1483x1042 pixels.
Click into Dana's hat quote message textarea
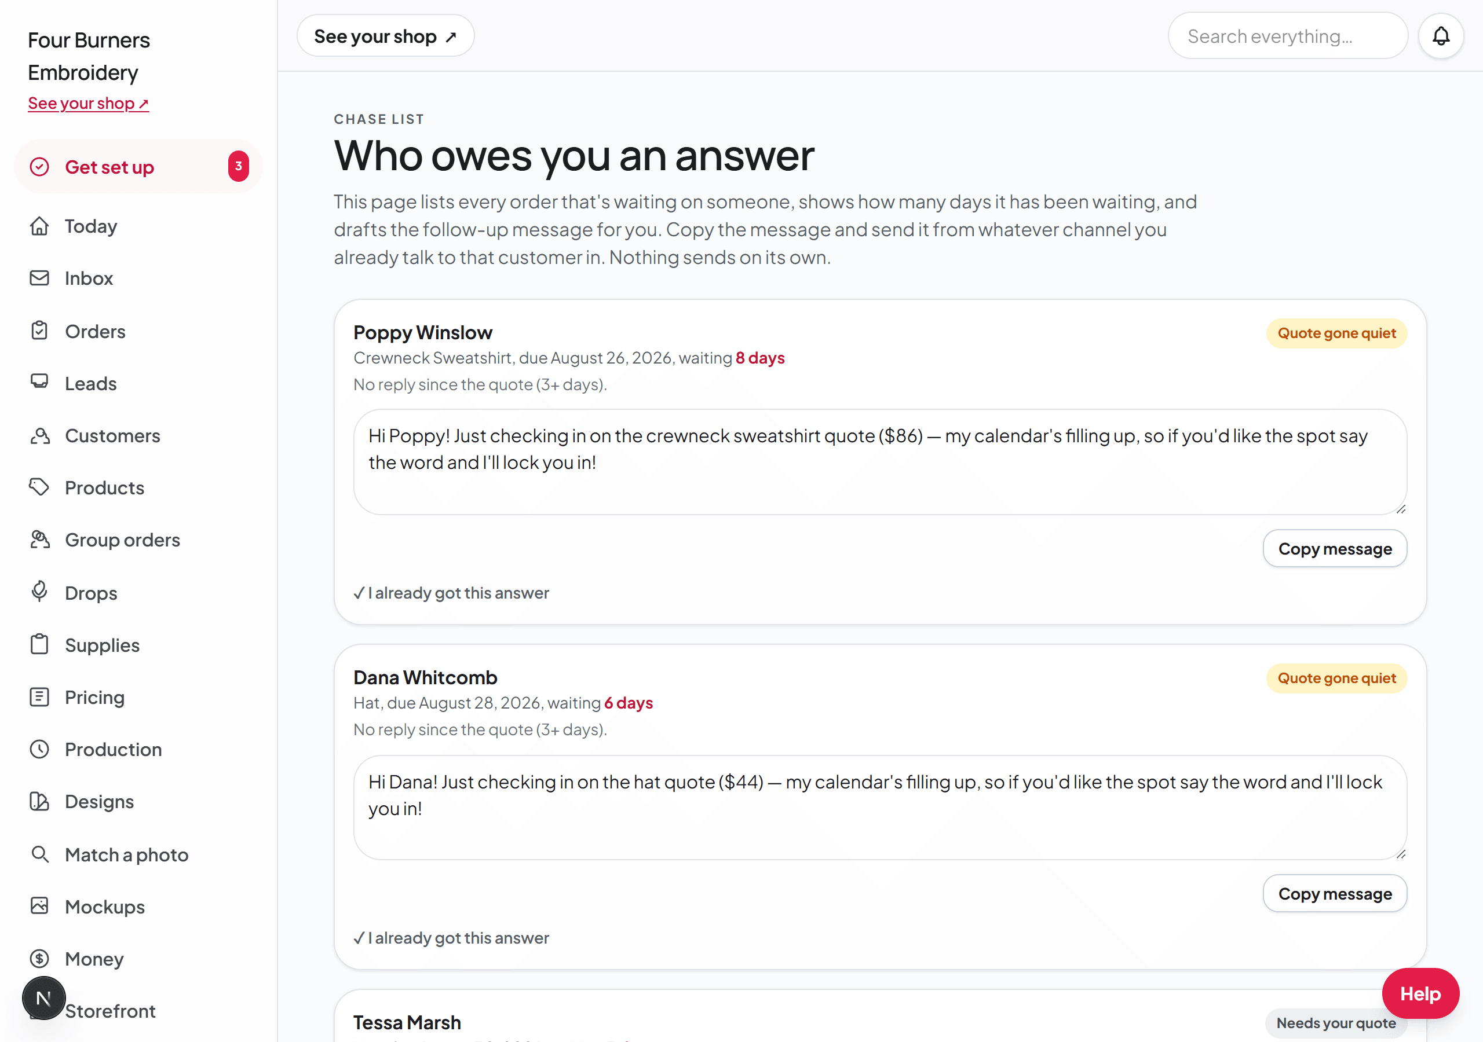pos(880,808)
